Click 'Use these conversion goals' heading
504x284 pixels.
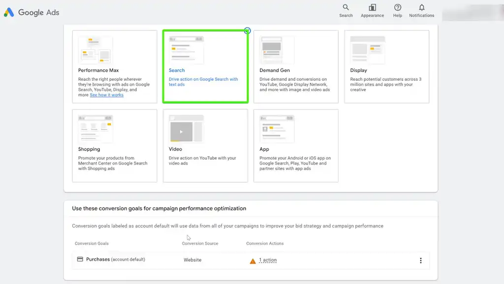tap(159, 209)
